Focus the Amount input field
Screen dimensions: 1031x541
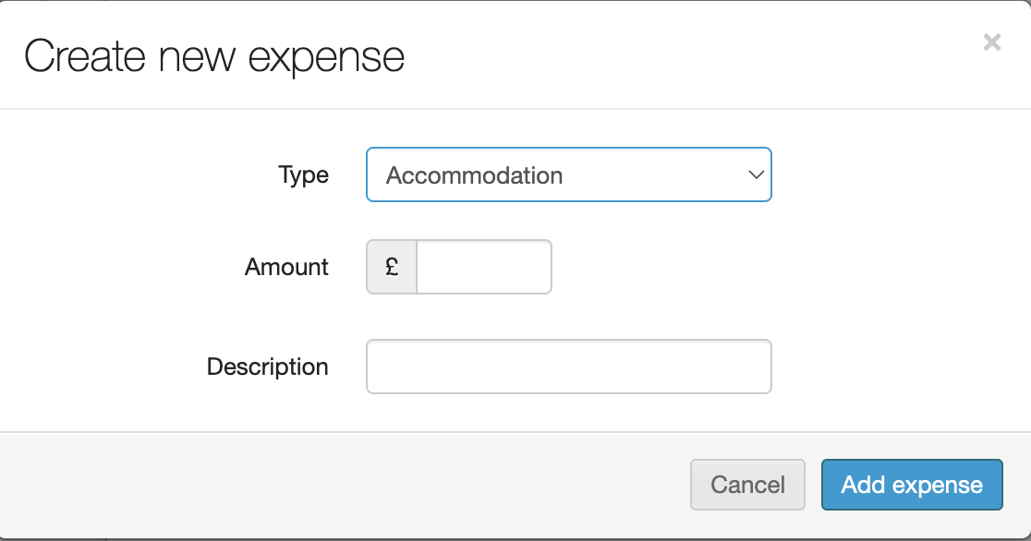point(484,268)
